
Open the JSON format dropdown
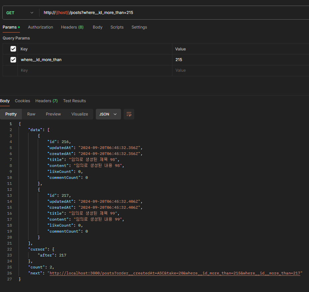click(108, 114)
